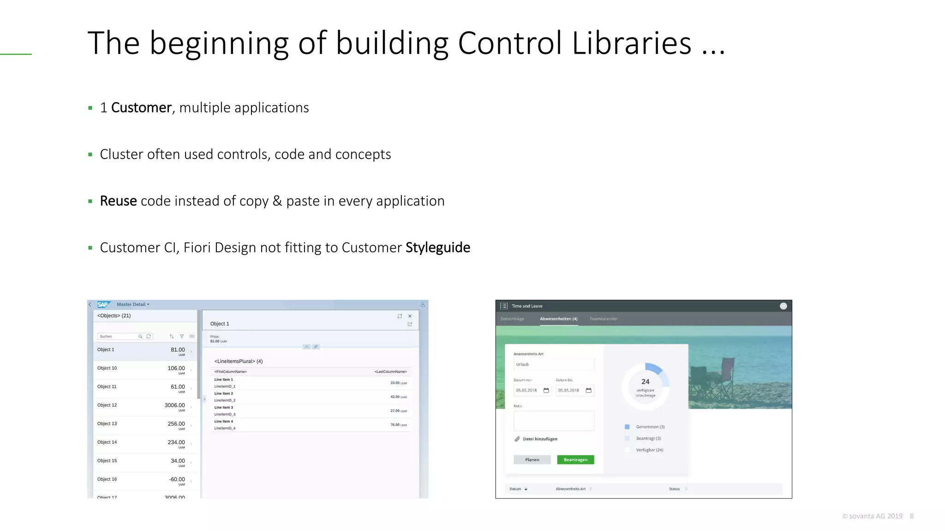Screen dimensions: 945x531
Task: Click the Line Item 3 row
Action: (x=311, y=411)
